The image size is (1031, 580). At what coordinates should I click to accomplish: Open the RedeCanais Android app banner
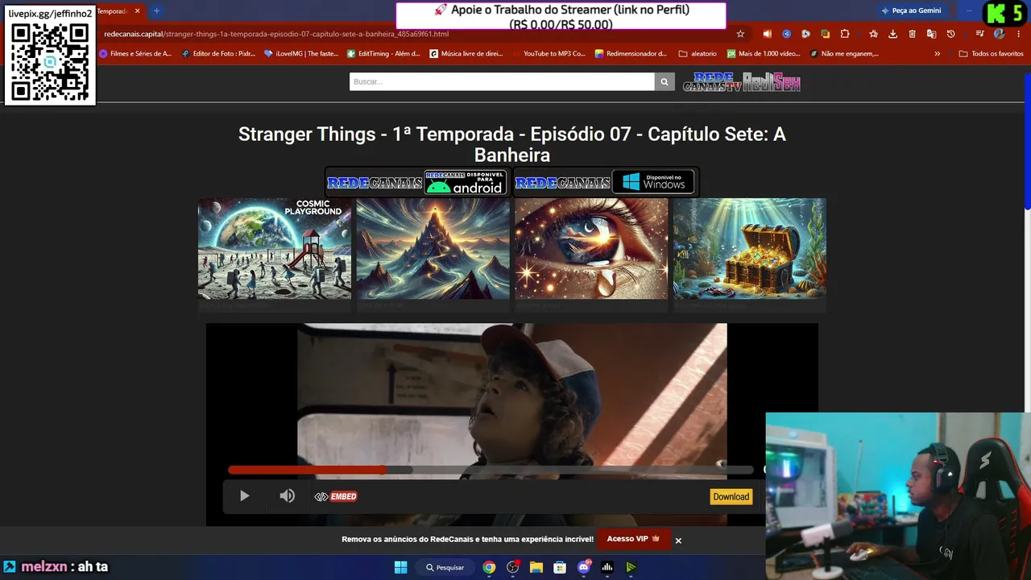tap(417, 183)
